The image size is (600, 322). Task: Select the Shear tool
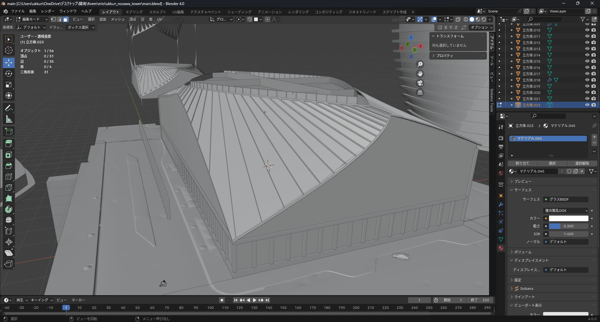[x=9, y=253]
